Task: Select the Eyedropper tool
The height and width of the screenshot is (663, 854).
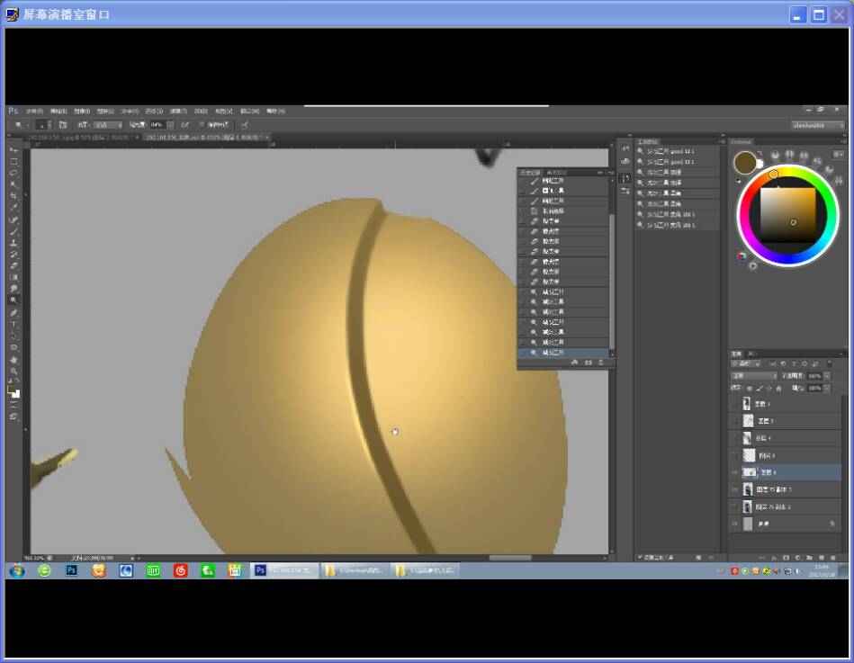Action: click(14, 208)
